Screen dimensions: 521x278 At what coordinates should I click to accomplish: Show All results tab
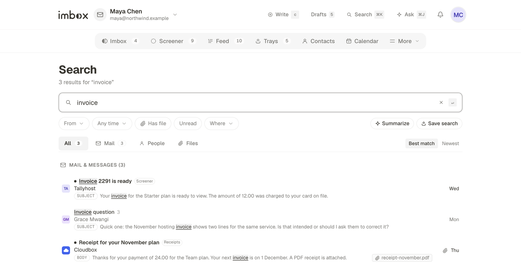[x=73, y=143]
